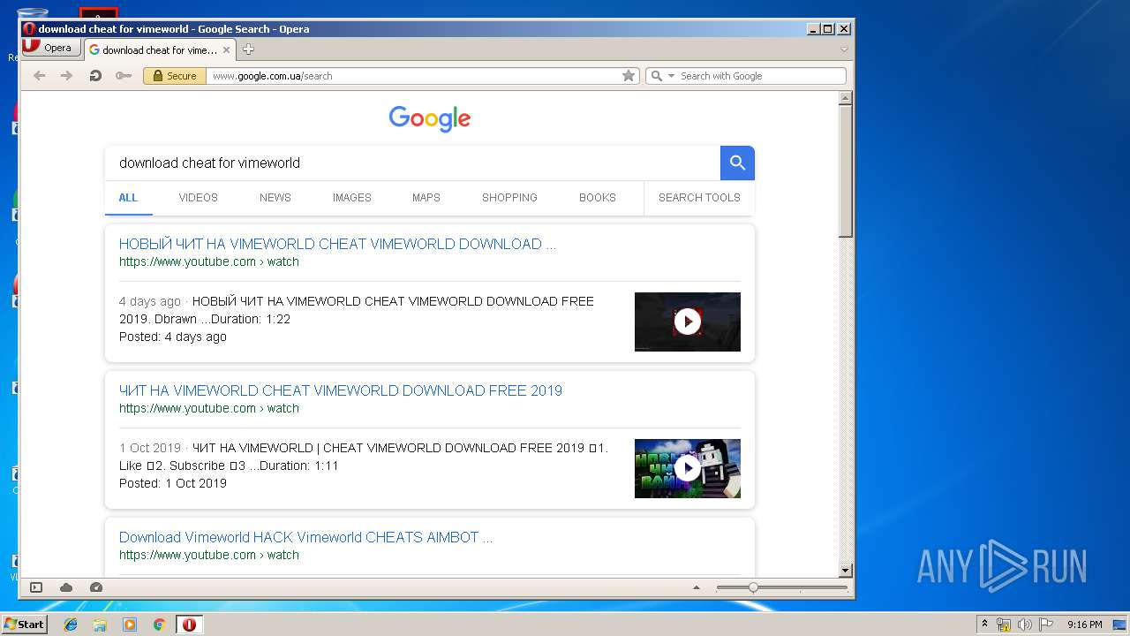1130x636 pixels.
Task: Open the network tray icon
Action: 1004,625
